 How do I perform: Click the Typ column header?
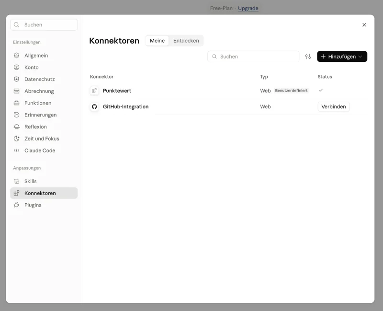(x=264, y=77)
